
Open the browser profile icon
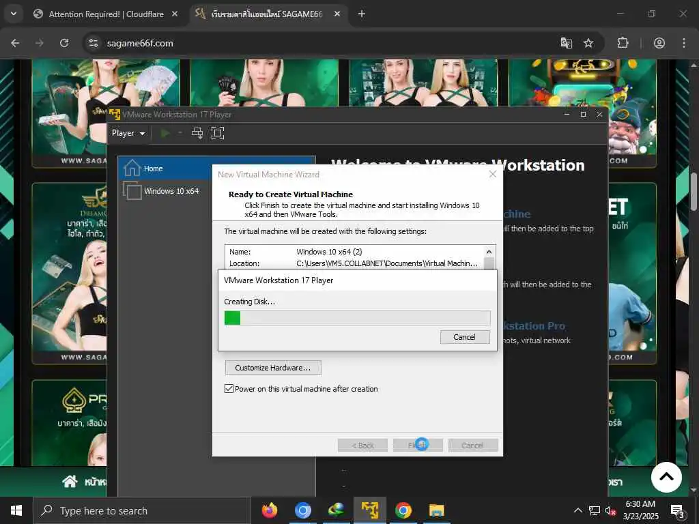(659, 43)
